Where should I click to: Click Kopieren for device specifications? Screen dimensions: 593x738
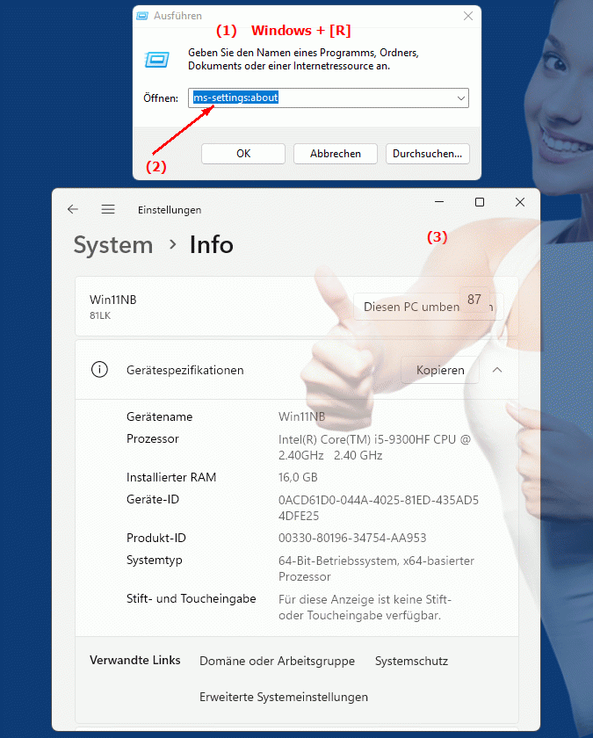tap(440, 371)
